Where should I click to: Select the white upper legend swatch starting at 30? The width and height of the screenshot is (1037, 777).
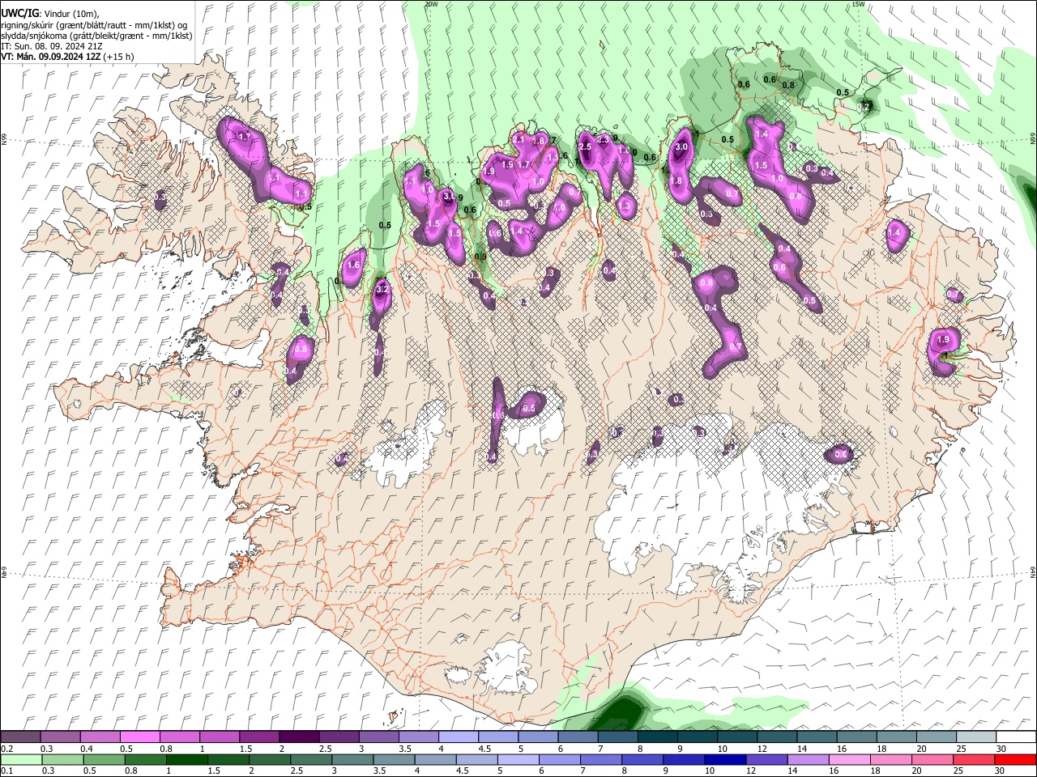click(1015, 737)
